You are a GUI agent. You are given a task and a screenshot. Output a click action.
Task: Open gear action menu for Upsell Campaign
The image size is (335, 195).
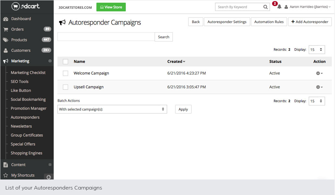pyautogui.click(x=319, y=87)
